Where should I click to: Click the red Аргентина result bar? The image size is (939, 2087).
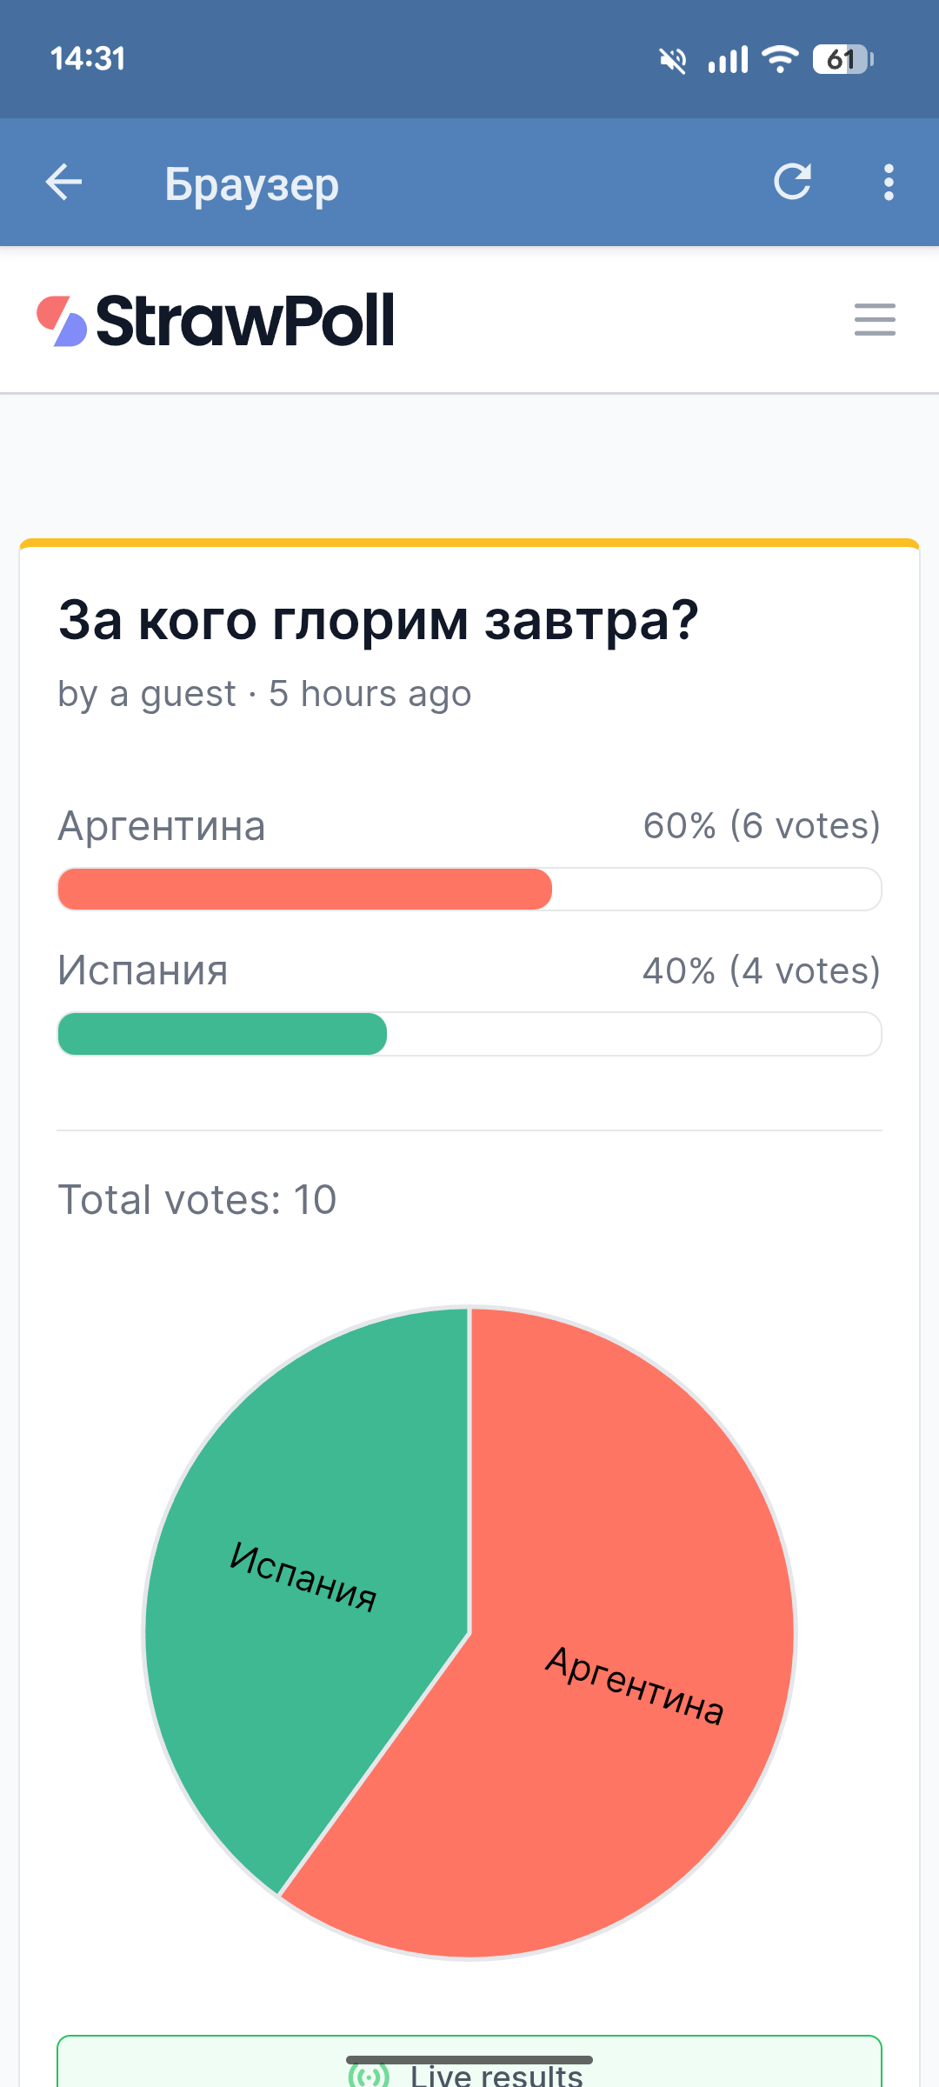304,889
